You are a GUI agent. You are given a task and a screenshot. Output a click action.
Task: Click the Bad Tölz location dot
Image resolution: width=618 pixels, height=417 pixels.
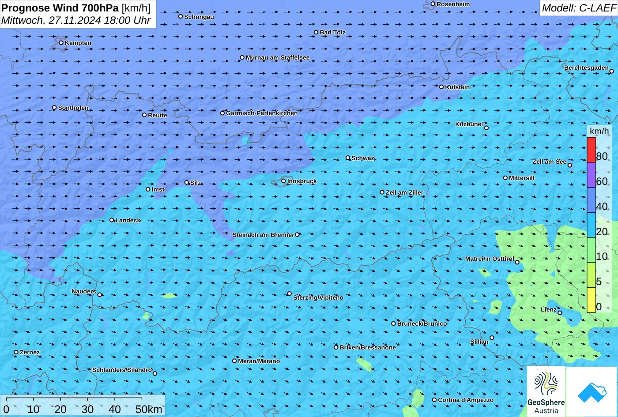pyautogui.click(x=316, y=32)
